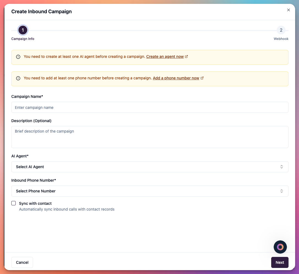Follow the Add a phone number now link
The height and width of the screenshot is (274, 299).
point(176,78)
